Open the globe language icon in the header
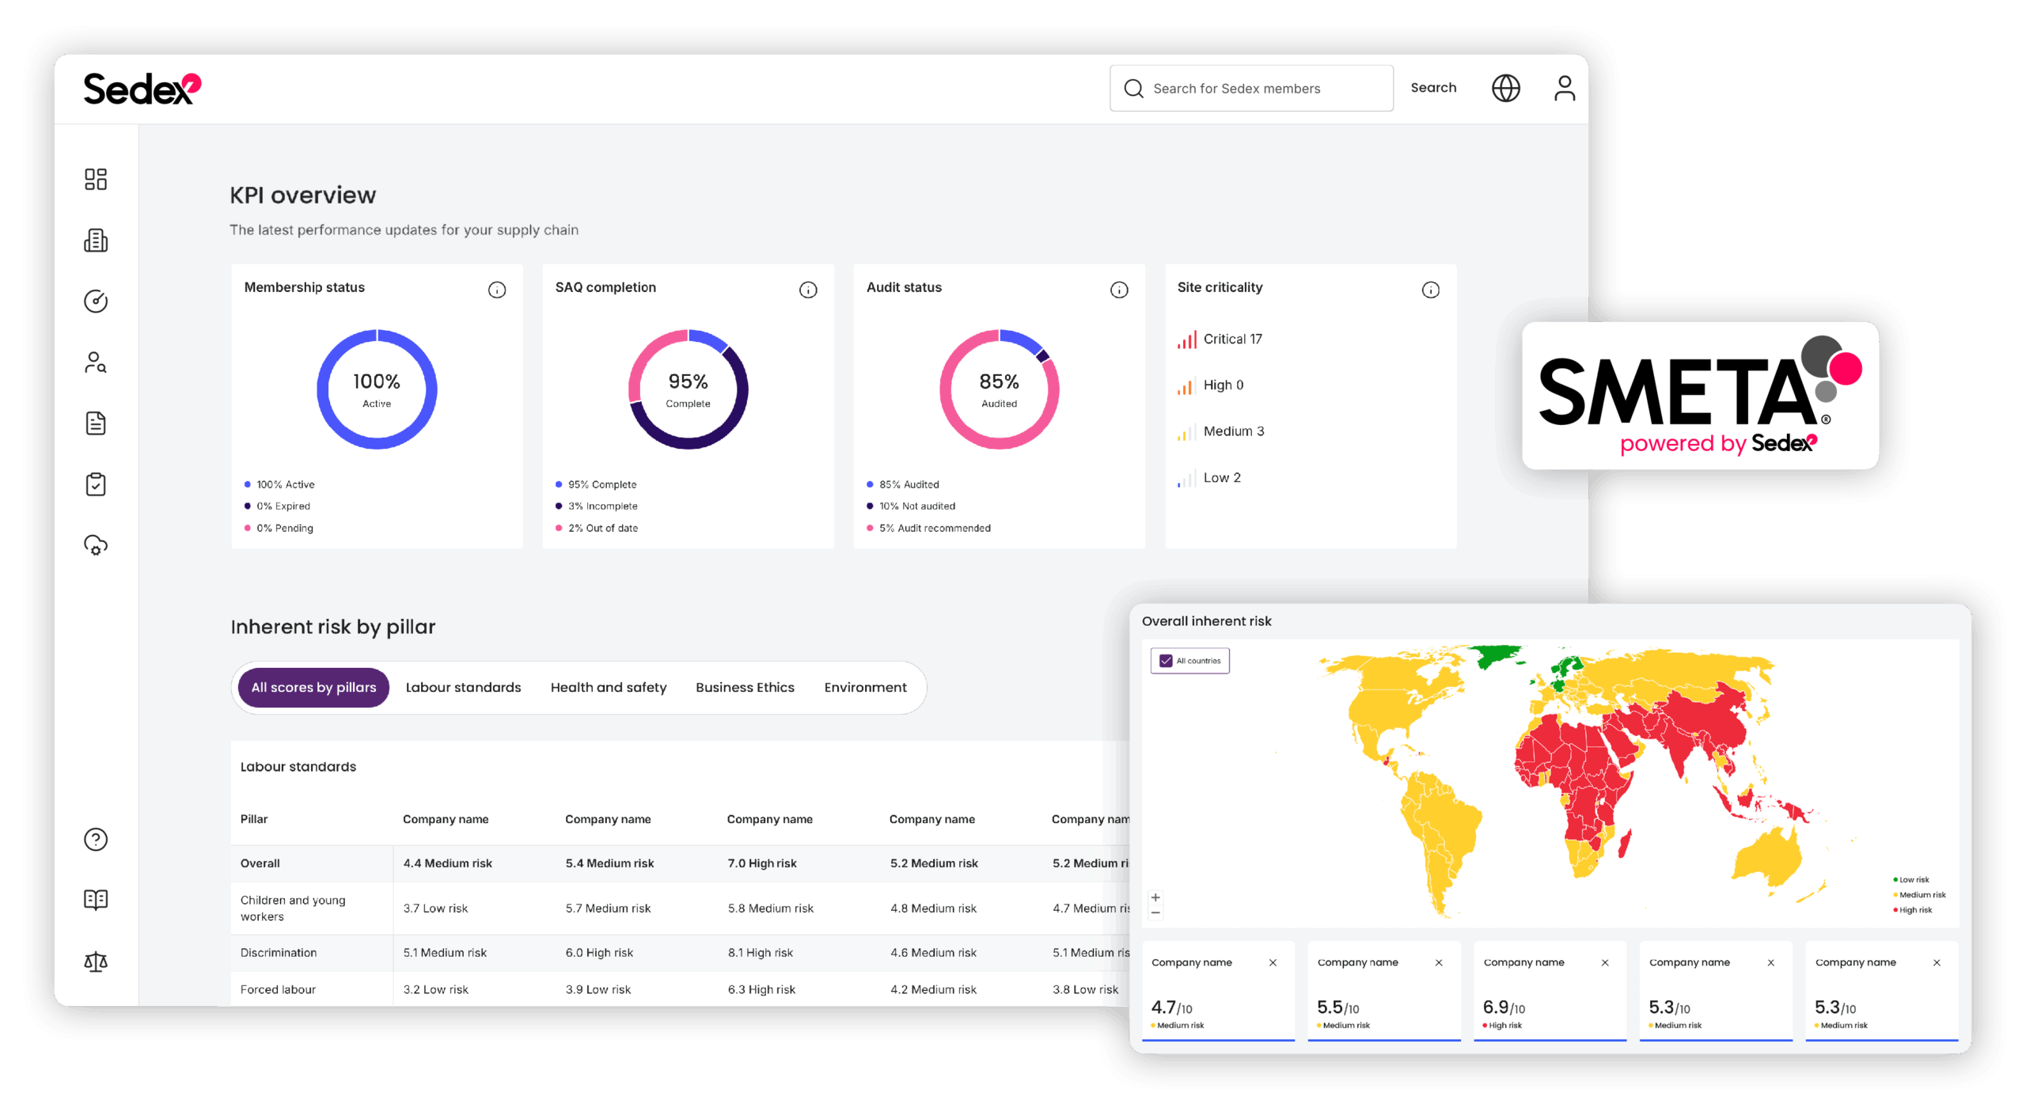2026x1108 pixels. coord(1506,88)
